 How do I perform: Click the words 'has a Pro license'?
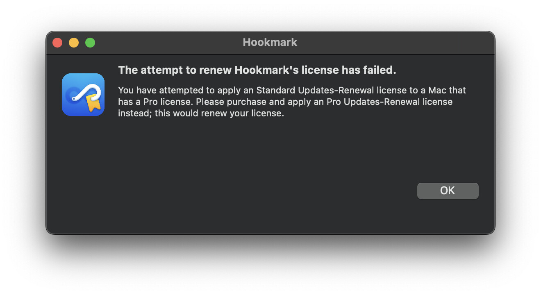156,102
